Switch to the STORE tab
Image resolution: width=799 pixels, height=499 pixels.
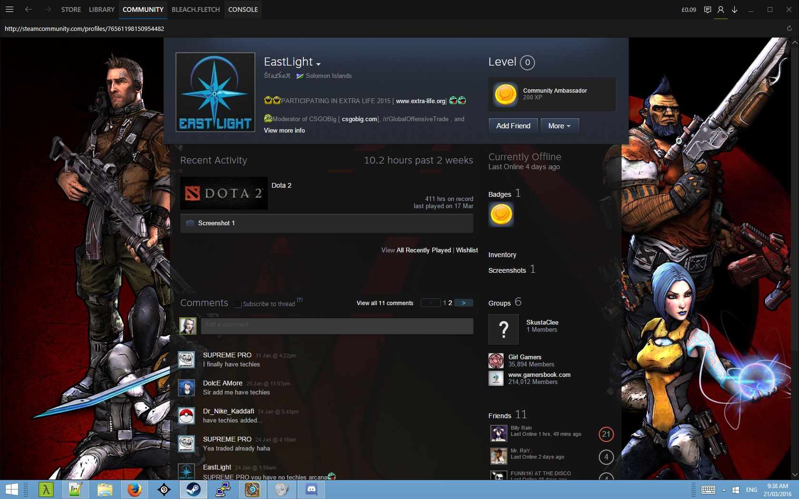pyautogui.click(x=71, y=10)
